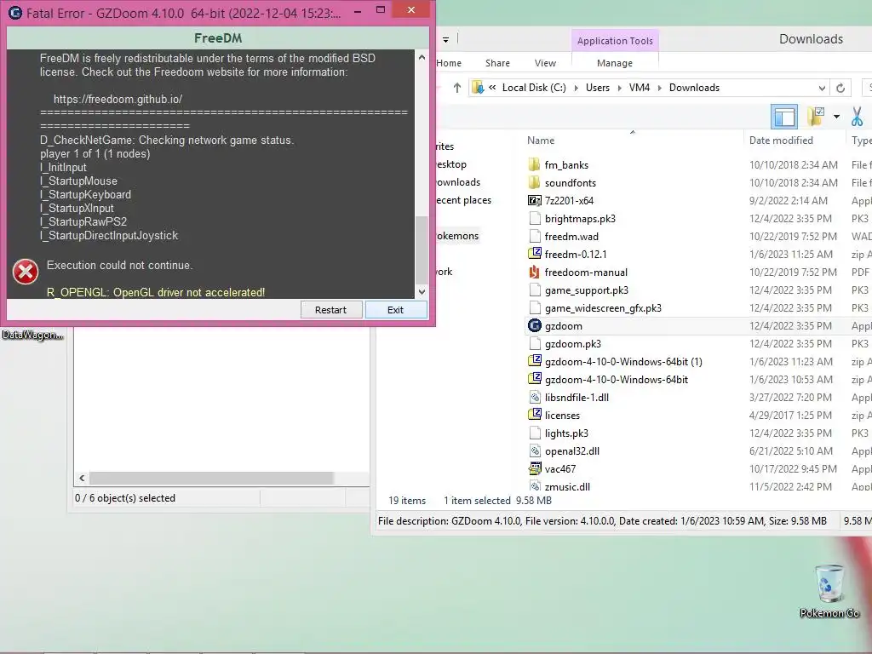Click VM4 in the address path
Image resolution: width=872 pixels, height=654 pixels.
tap(640, 88)
